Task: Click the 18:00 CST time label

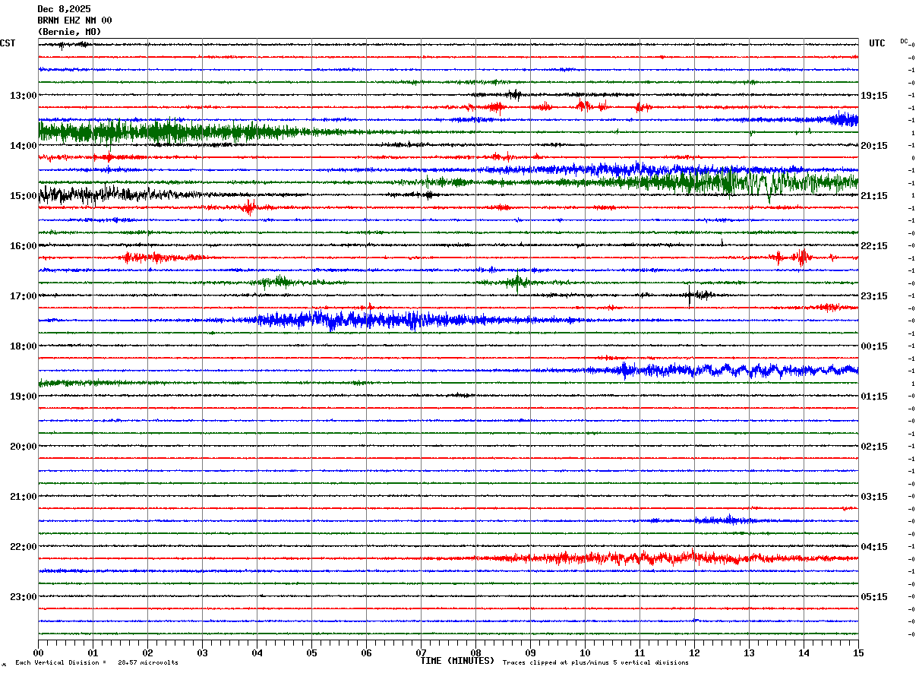Action: (x=24, y=346)
